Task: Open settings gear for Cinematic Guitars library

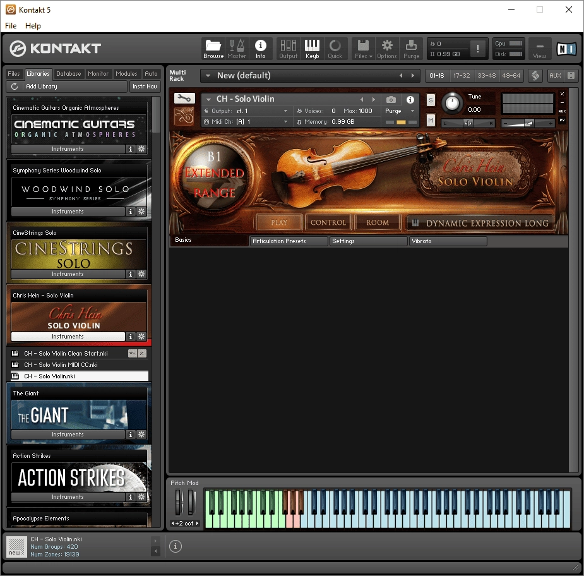Action: 141,149
